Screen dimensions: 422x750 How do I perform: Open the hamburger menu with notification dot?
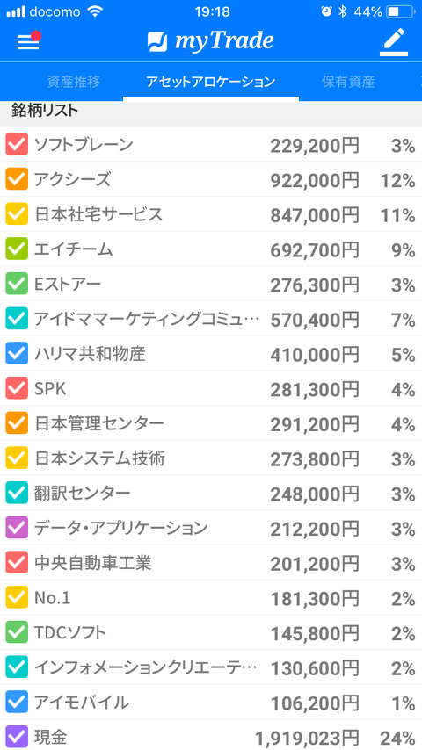point(28,41)
